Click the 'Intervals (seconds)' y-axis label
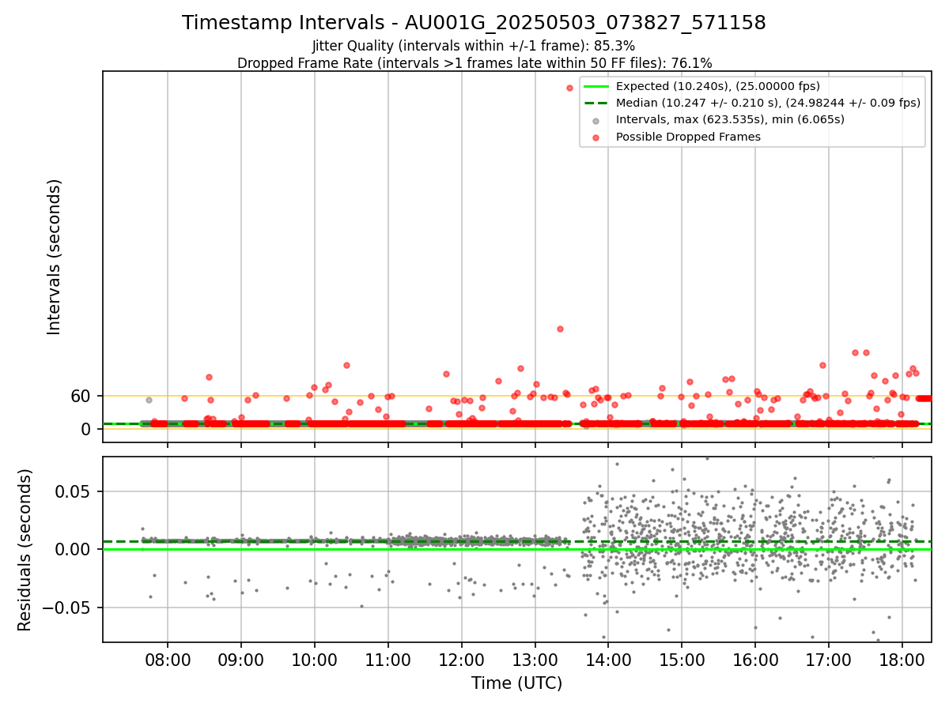949x711 pixels. coord(54,257)
